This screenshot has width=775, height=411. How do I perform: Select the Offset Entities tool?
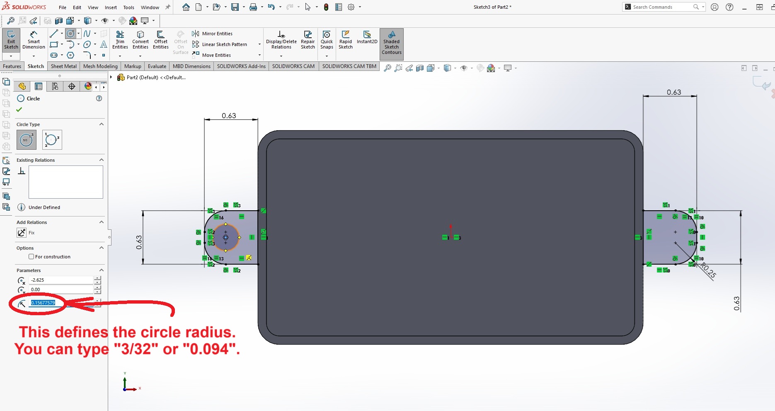coord(160,40)
